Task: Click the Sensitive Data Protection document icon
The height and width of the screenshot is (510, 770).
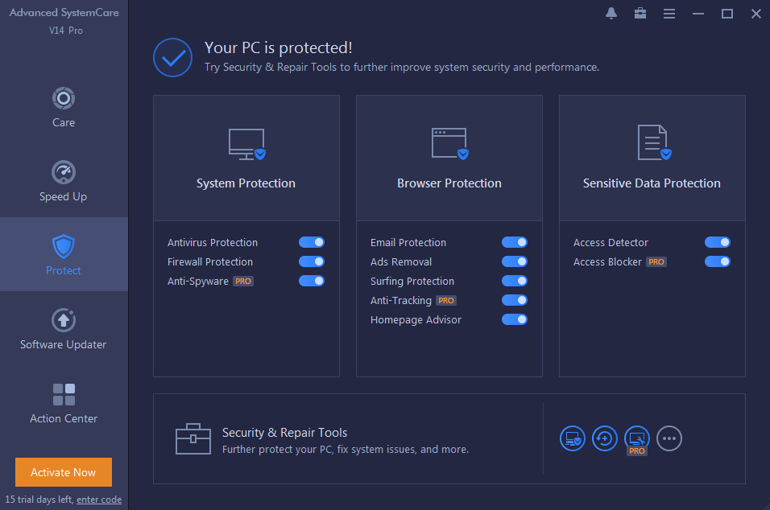Action: [x=654, y=142]
